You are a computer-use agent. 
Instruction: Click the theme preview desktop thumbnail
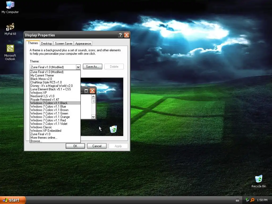pyautogui.click(x=102, y=107)
